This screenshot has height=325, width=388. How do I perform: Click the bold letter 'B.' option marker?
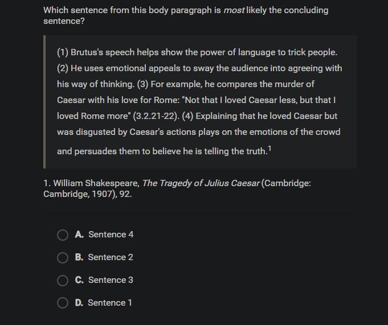[x=79, y=257]
